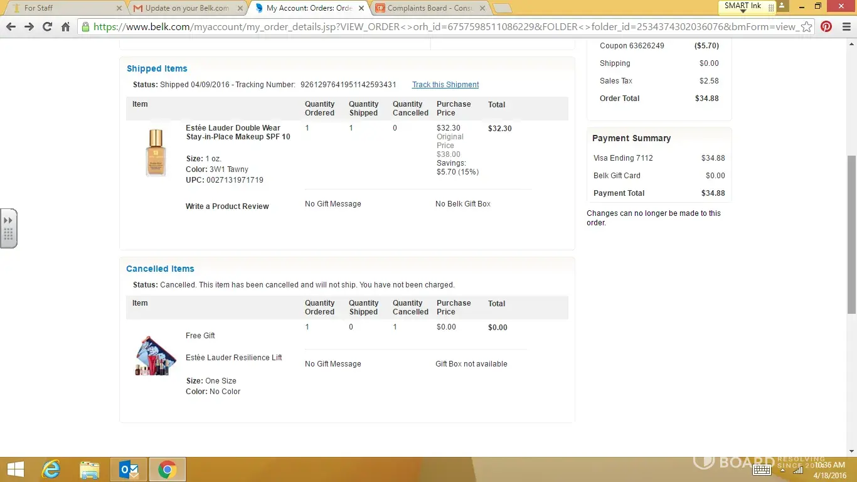Image resolution: width=857 pixels, height=482 pixels.
Task: Click the Pinterest extension icon
Action: pyautogui.click(x=826, y=27)
